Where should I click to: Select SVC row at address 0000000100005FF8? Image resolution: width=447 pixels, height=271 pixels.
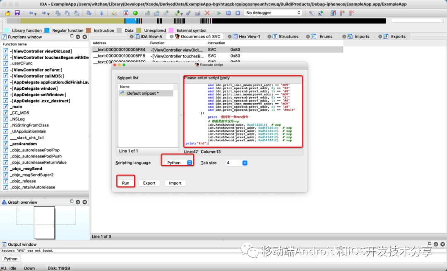tap(217, 56)
